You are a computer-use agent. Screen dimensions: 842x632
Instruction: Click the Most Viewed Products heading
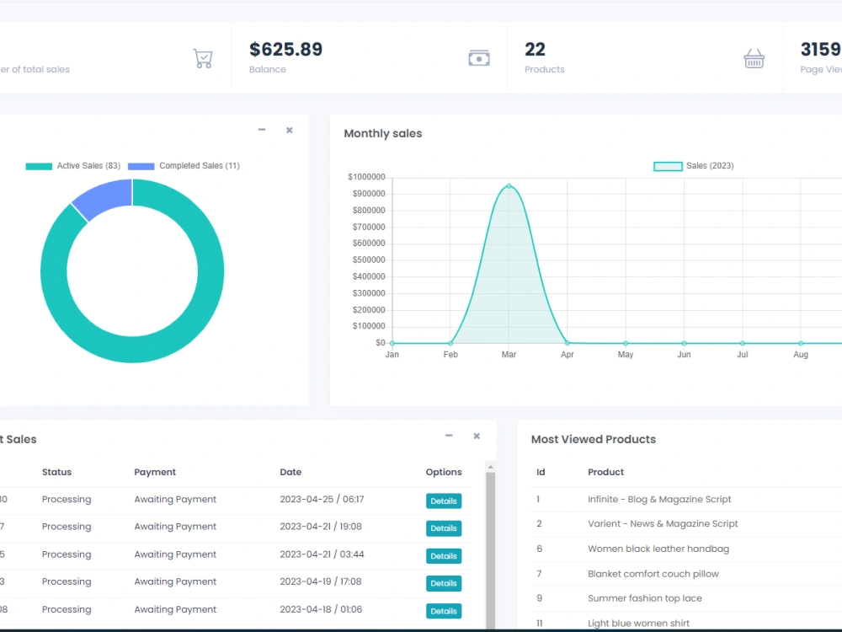594,439
